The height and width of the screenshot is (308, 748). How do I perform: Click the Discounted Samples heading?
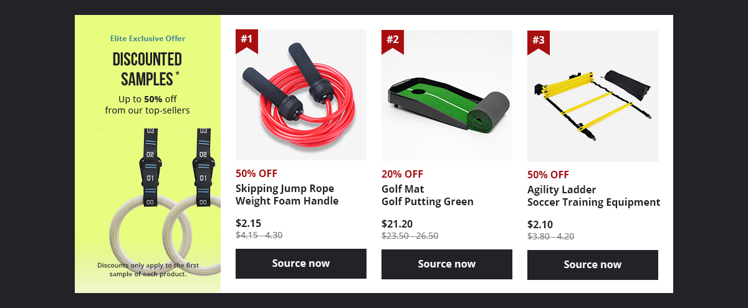coord(147,69)
